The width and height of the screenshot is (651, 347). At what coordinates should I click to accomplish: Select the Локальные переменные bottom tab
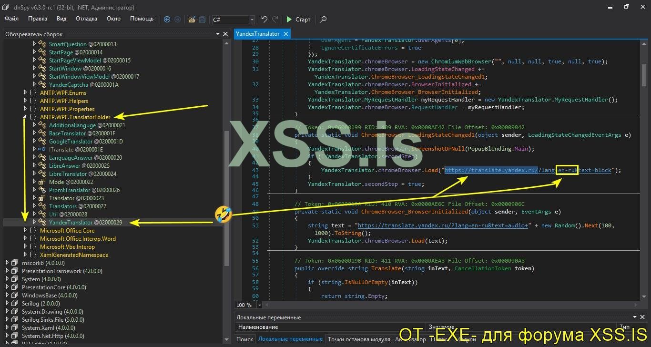pyautogui.click(x=290, y=339)
